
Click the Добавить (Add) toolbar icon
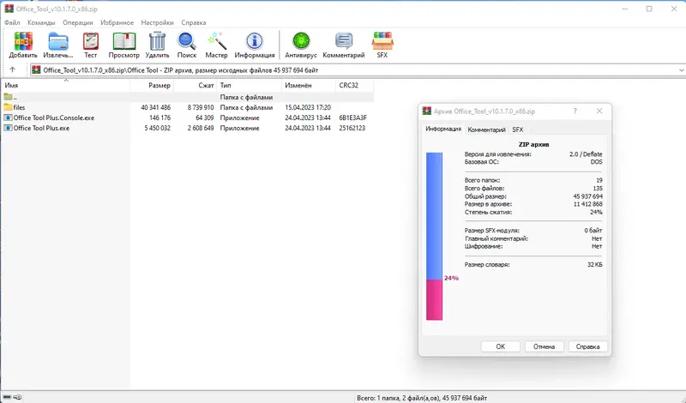pos(23,41)
